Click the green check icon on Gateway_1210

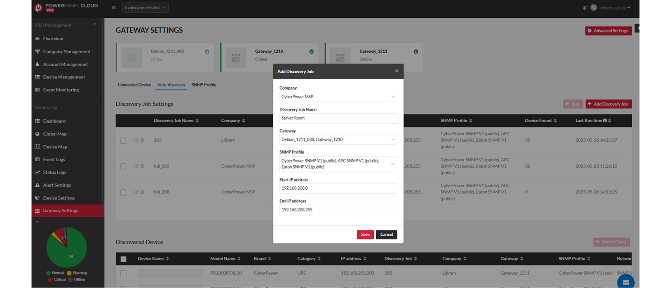pos(312,51)
